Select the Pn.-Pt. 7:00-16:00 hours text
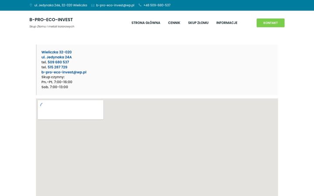The width and height of the screenshot is (314, 196). pyautogui.click(x=57, y=82)
